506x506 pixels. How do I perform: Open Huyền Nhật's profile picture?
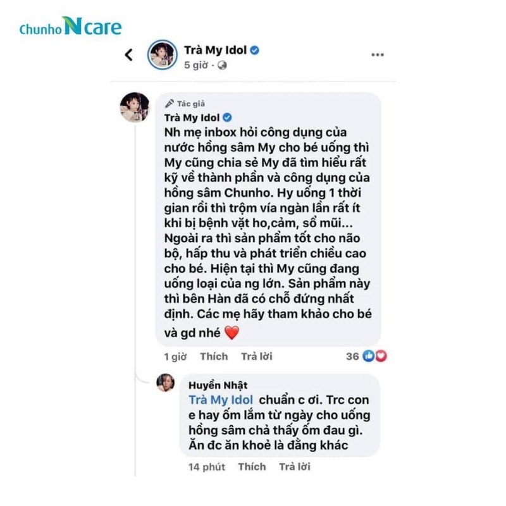pos(166,383)
